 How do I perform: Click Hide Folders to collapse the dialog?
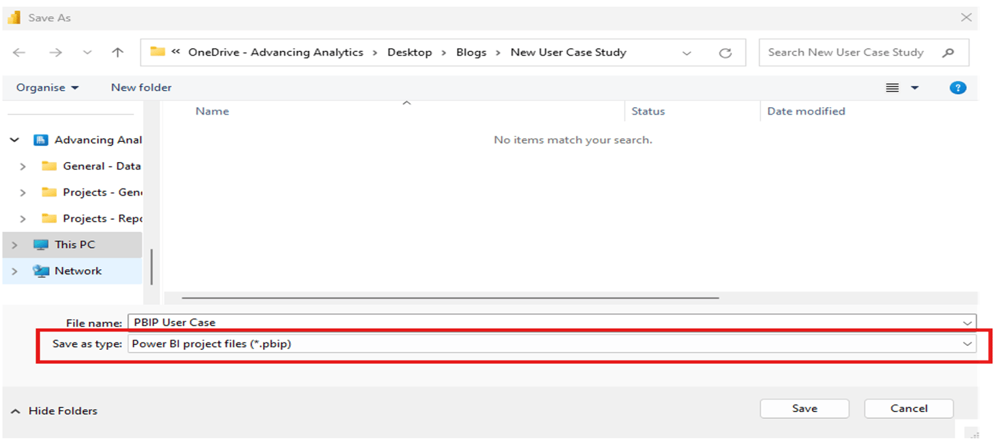coord(52,410)
